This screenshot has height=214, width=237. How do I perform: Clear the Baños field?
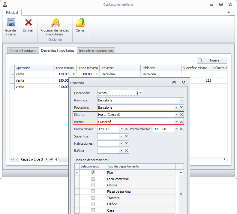(126, 151)
